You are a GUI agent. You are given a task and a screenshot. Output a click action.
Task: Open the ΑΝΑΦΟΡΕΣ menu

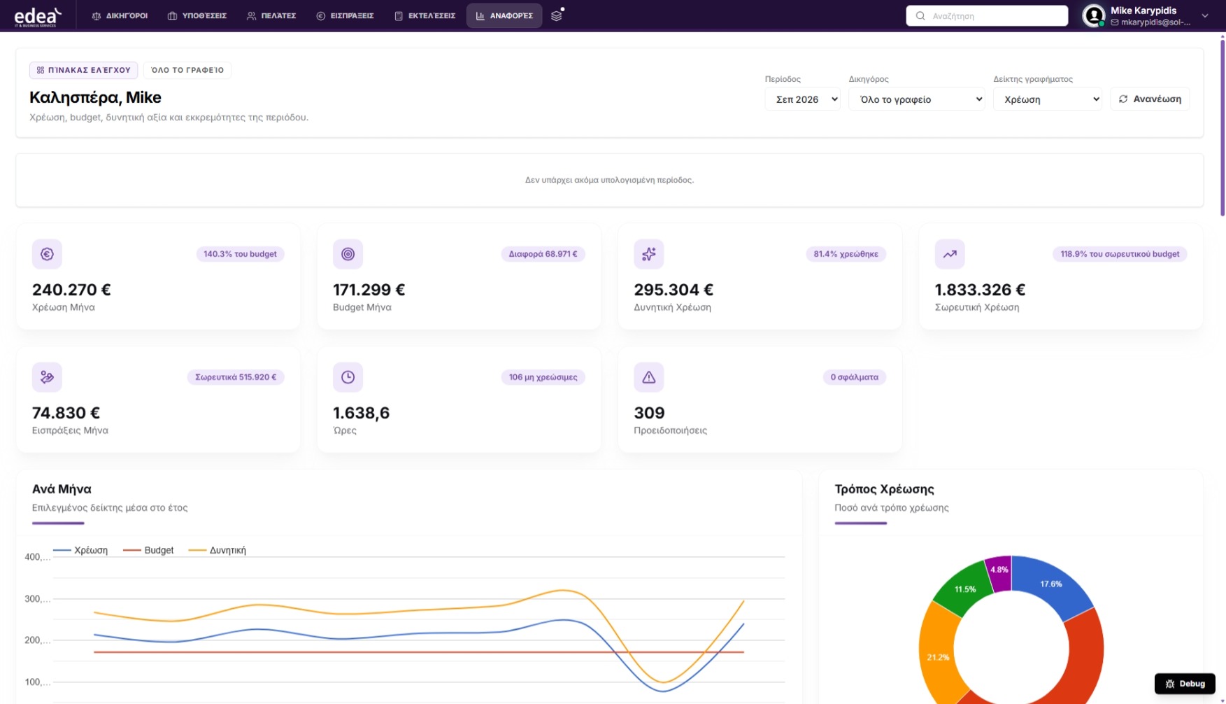pyautogui.click(x=504, y=15)
